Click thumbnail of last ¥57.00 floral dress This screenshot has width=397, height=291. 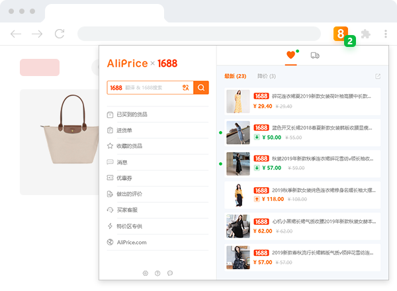[x=238, y=257]
